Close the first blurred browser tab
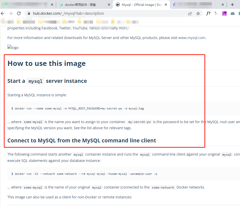 tap(52, 5)
